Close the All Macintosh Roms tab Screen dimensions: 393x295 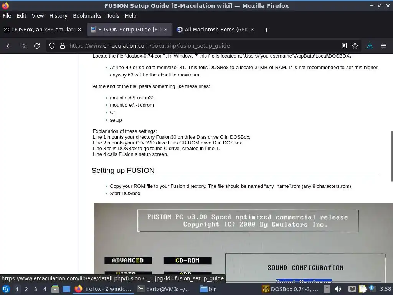[x=252, y=30]
